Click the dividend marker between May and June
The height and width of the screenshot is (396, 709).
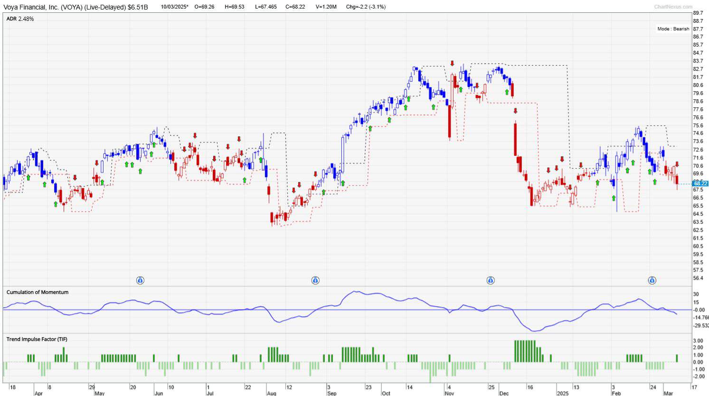[x=140, y=281]
